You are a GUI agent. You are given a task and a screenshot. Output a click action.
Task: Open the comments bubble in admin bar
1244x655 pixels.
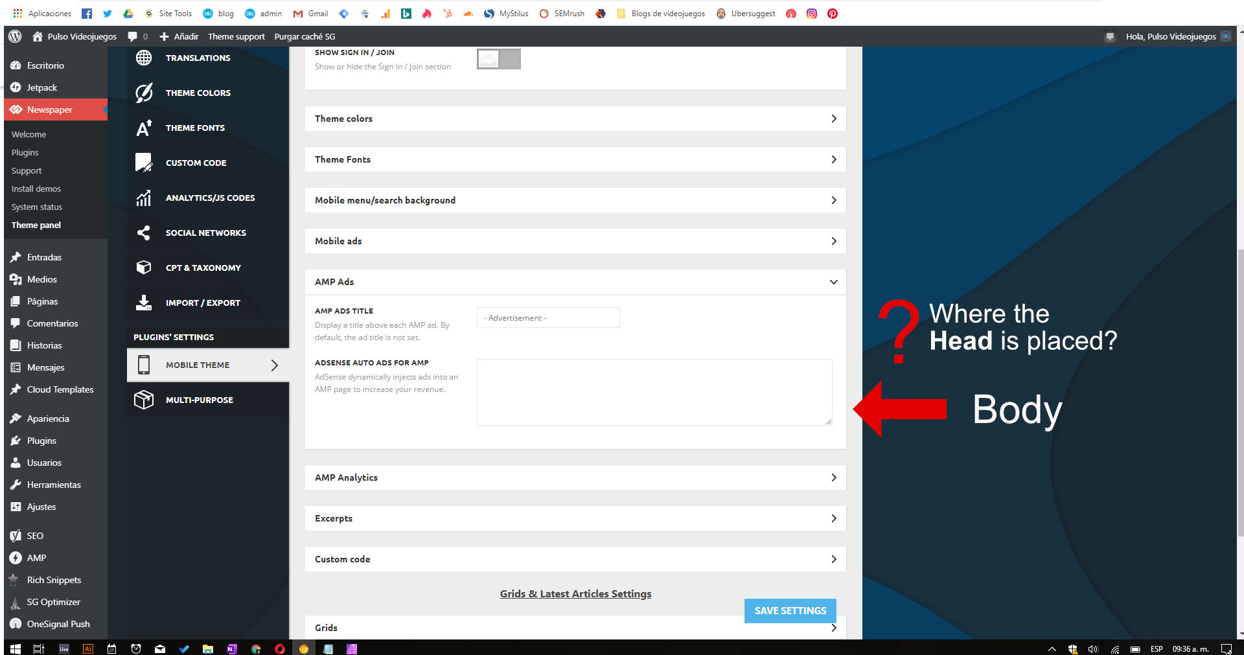pos(133,36)
